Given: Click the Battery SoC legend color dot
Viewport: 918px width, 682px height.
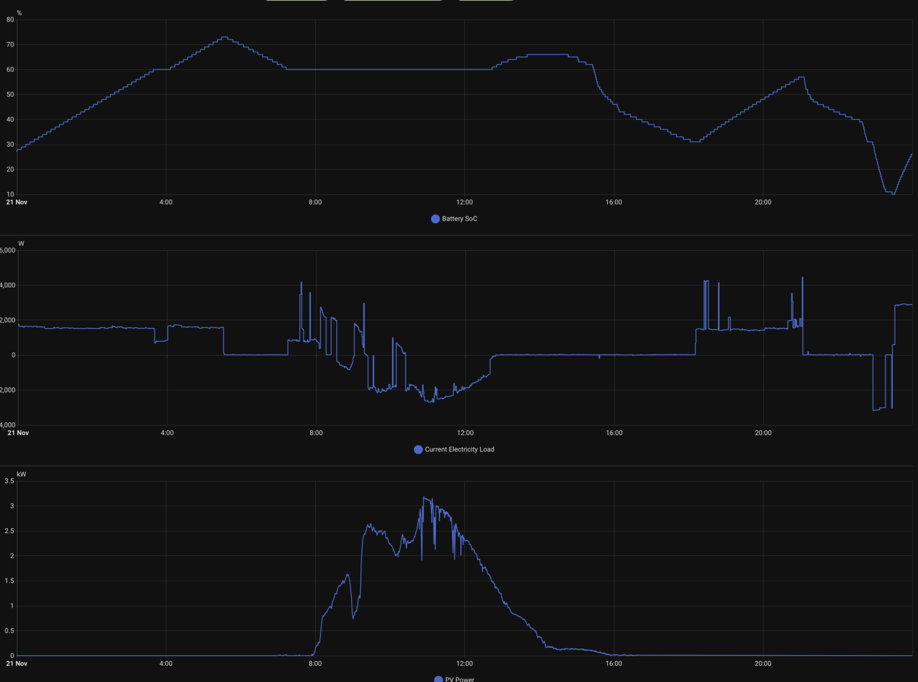Looking at the screenshot, I should [435, 219].
